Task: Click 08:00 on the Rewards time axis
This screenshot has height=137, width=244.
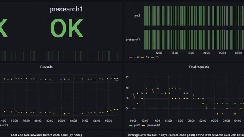Action: [x=108, y=121]
